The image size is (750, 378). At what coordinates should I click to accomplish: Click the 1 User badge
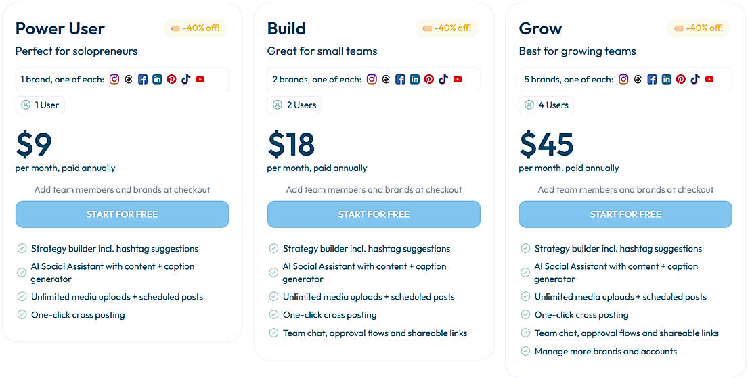pyautogui.click(x=40, y=105)
